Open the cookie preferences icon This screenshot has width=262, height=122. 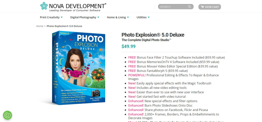(x=8, y=115)
